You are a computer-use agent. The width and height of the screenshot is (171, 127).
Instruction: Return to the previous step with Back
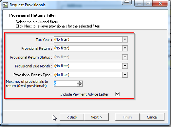click(72, 117)
